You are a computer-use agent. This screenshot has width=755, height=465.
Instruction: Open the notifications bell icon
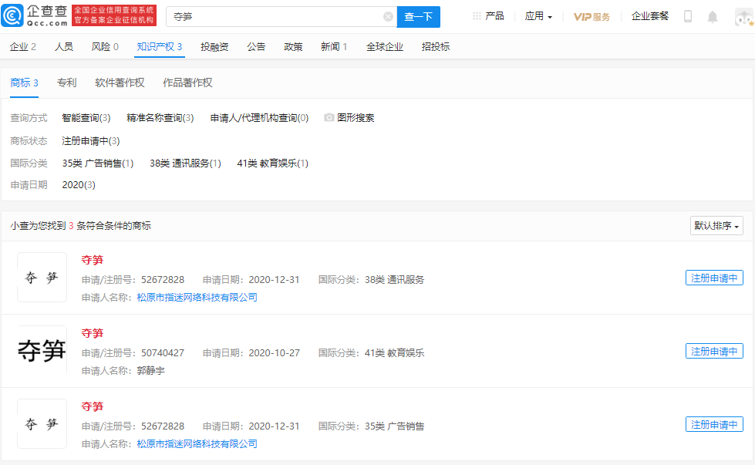click(713, 16)
